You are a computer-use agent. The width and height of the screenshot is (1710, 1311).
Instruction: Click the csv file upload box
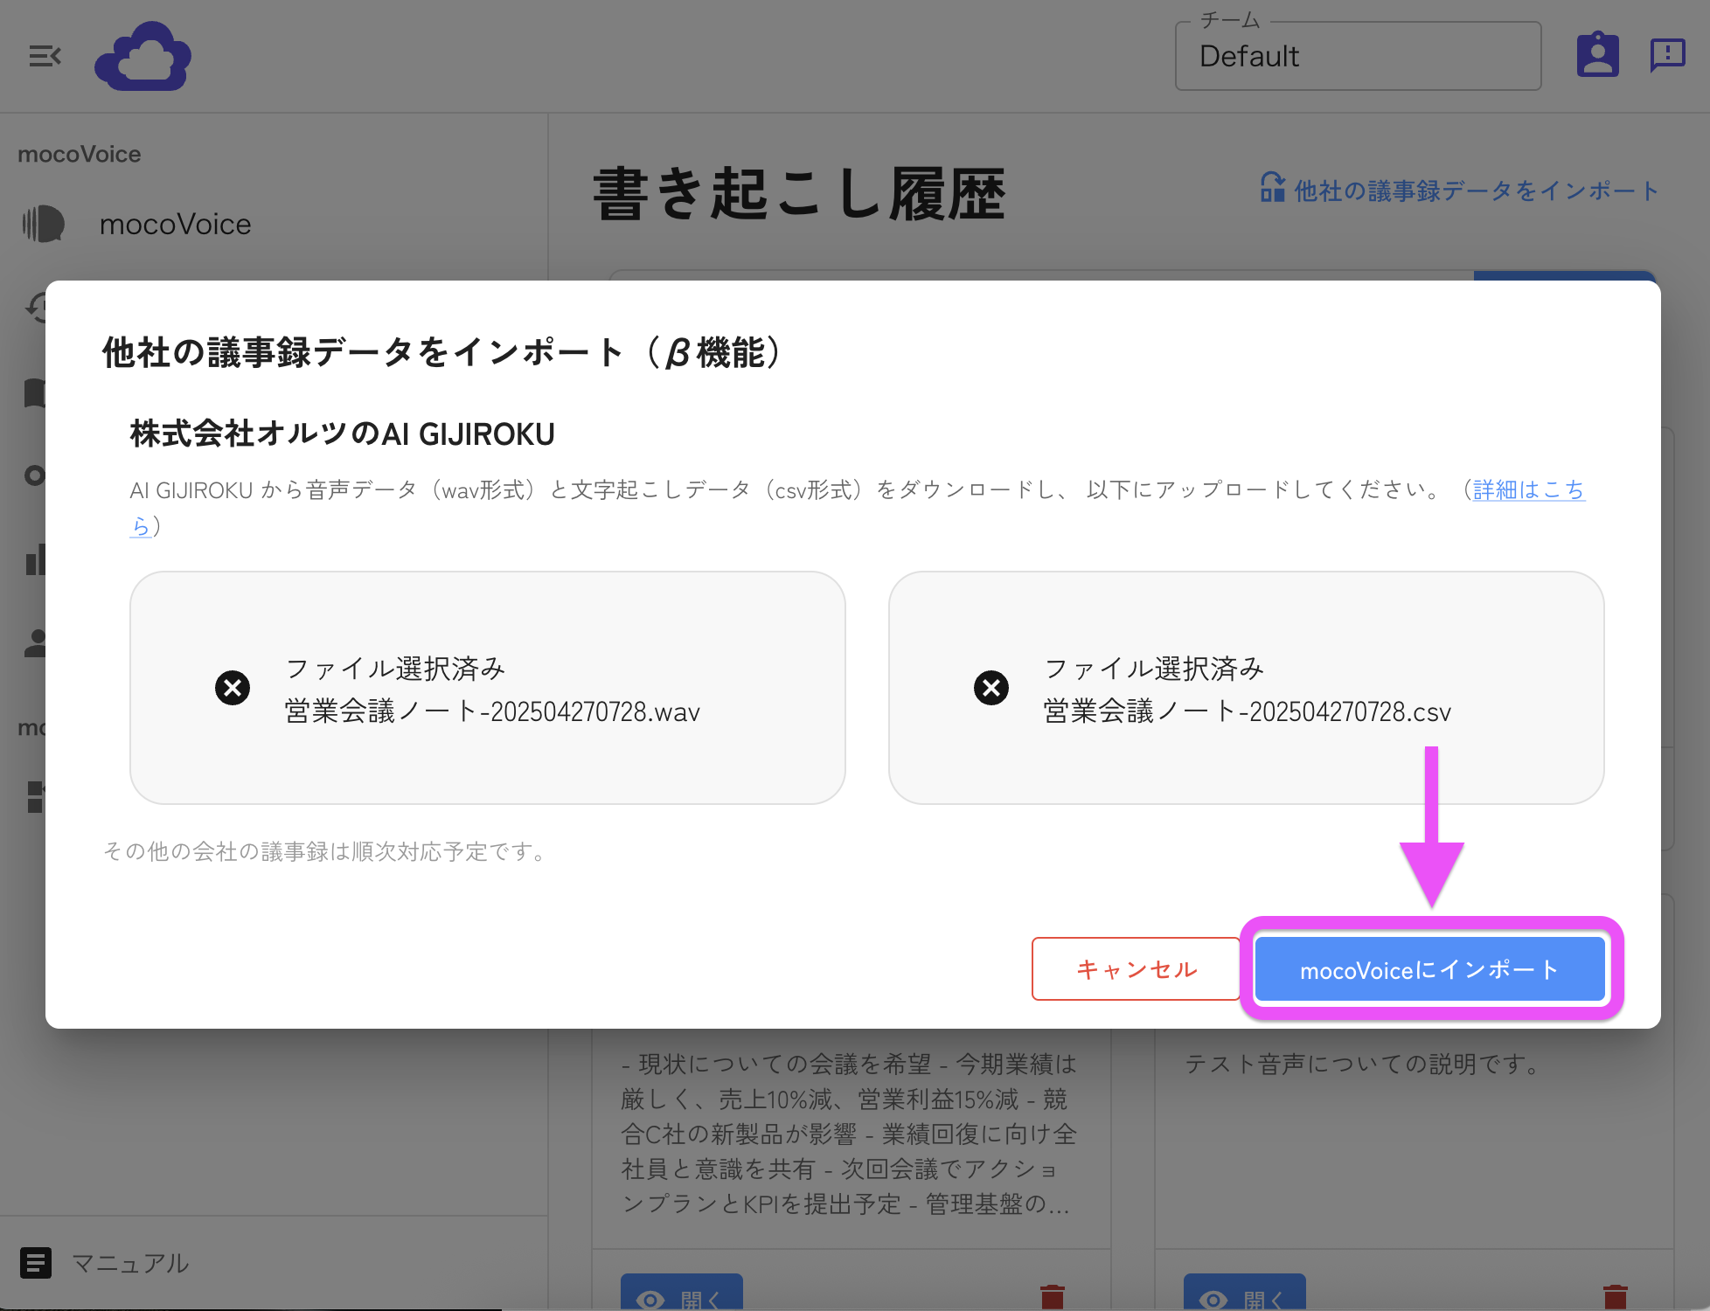(1247, 688)
